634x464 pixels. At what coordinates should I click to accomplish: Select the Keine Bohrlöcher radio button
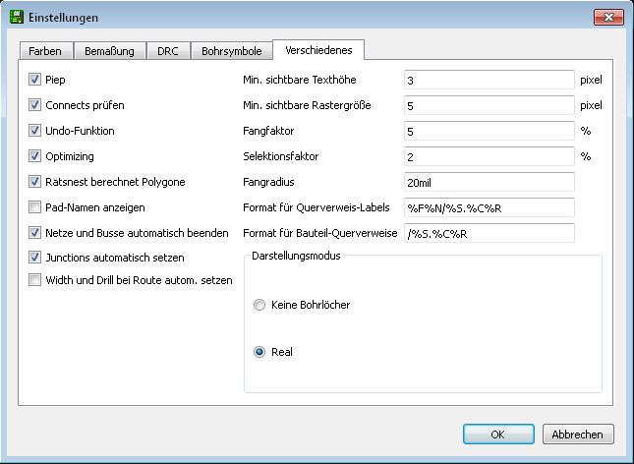pos(259,305)
